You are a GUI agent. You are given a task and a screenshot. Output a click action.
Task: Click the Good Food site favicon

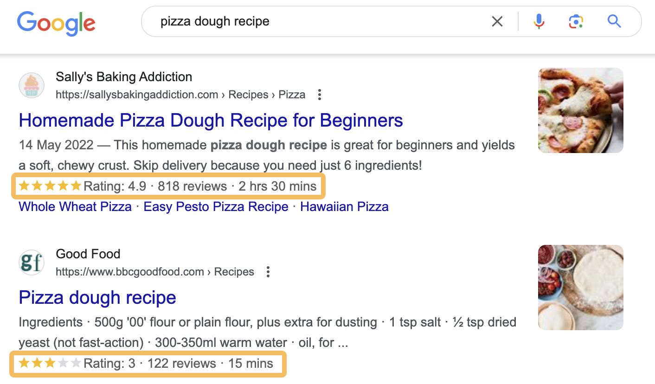point(31,262)
